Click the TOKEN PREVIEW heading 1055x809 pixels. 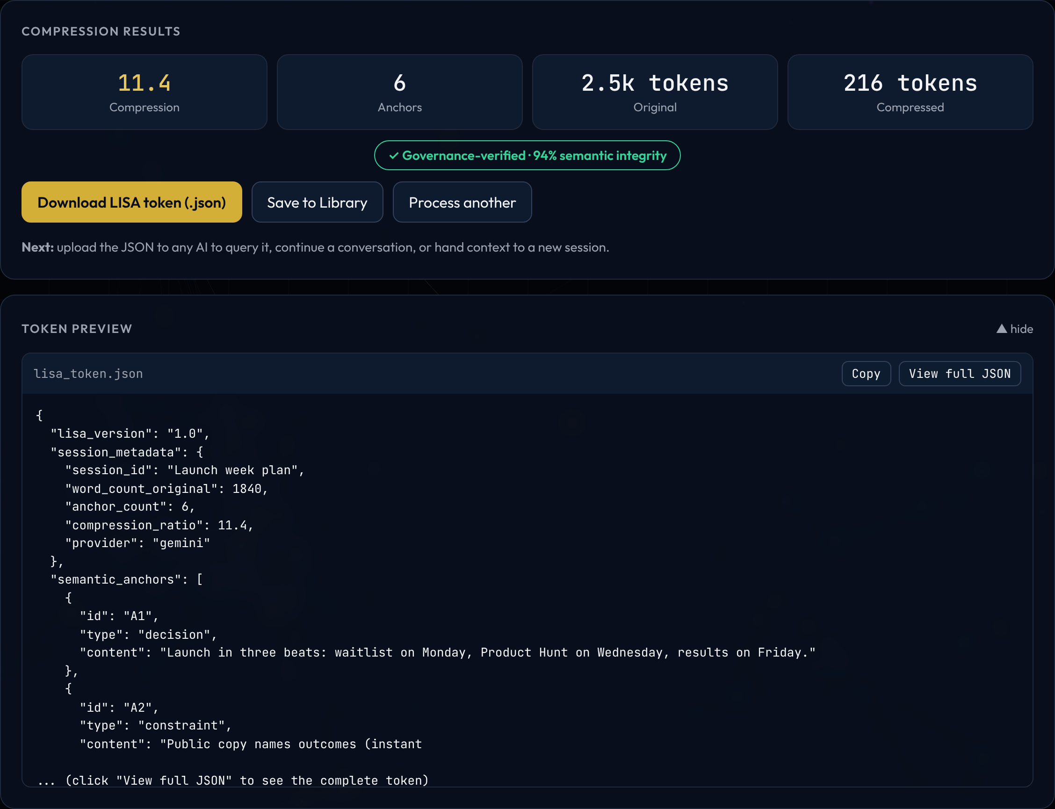tap(77, 329)
